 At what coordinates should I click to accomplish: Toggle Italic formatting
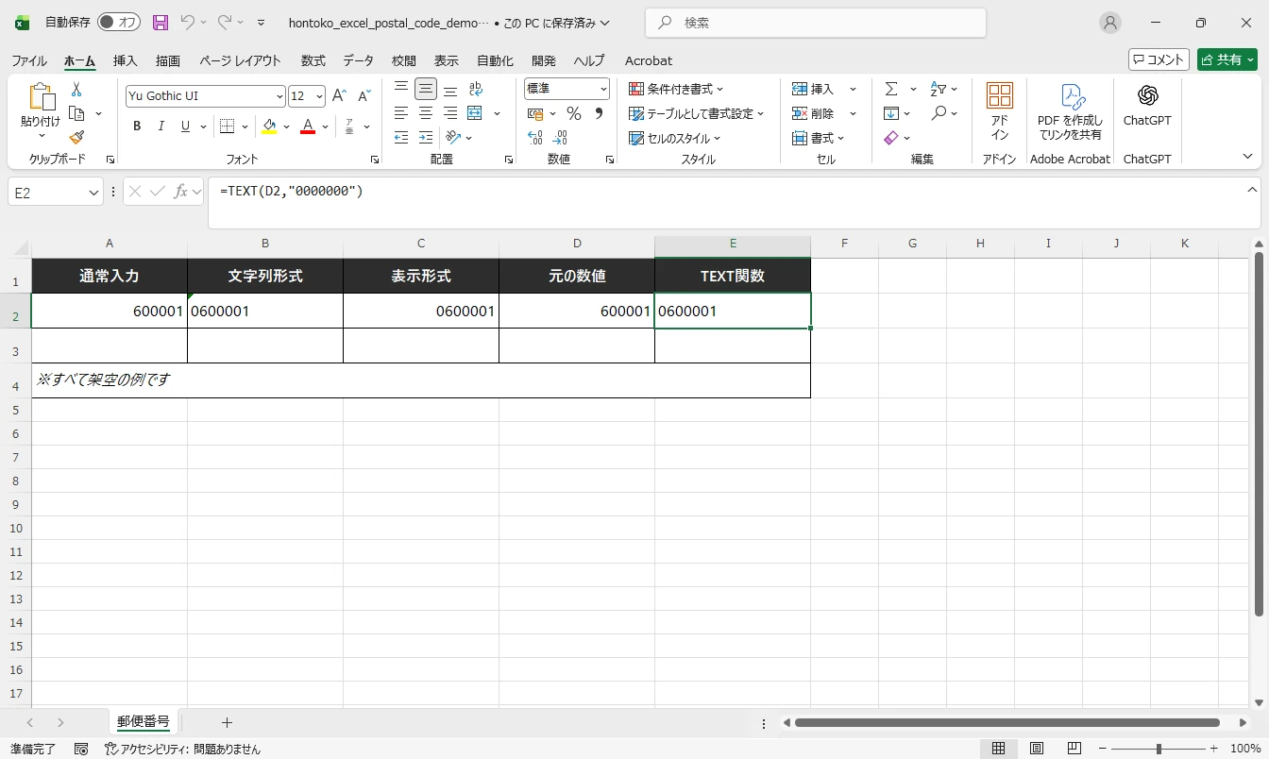point(161,126)
